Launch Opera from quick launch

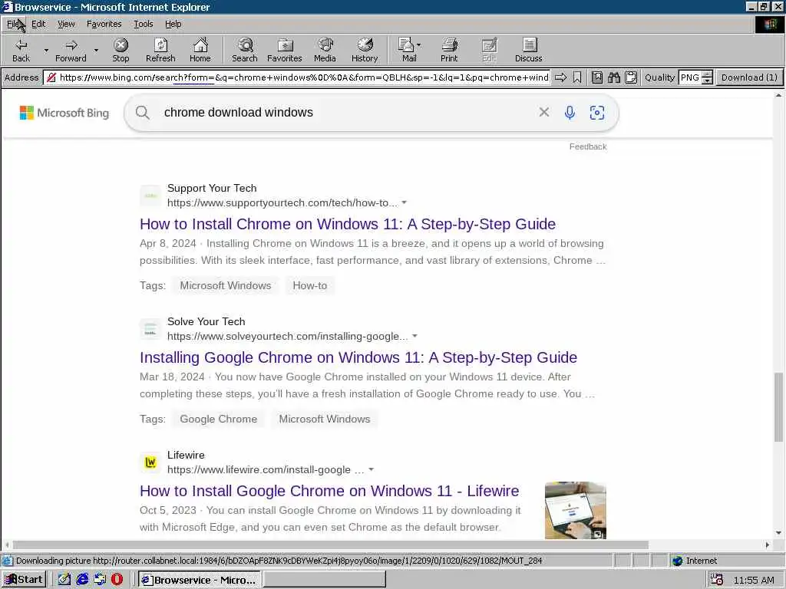click(117, 580)
